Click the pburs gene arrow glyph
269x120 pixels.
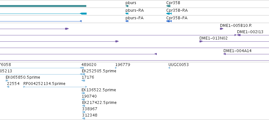tap(127, 6)
